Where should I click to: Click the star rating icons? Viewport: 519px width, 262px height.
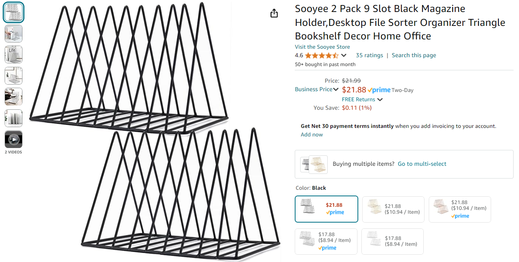point(321,55)
